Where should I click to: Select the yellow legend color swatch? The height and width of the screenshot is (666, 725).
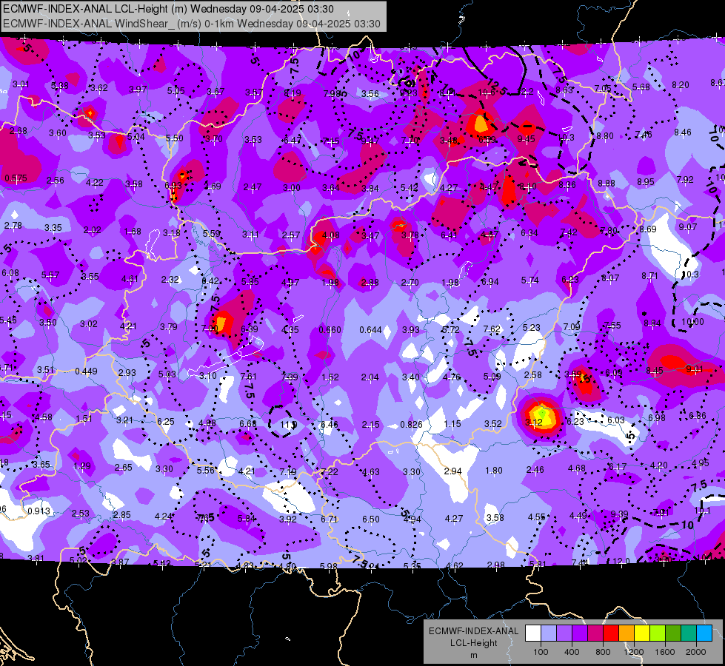[x=642, y=633]
